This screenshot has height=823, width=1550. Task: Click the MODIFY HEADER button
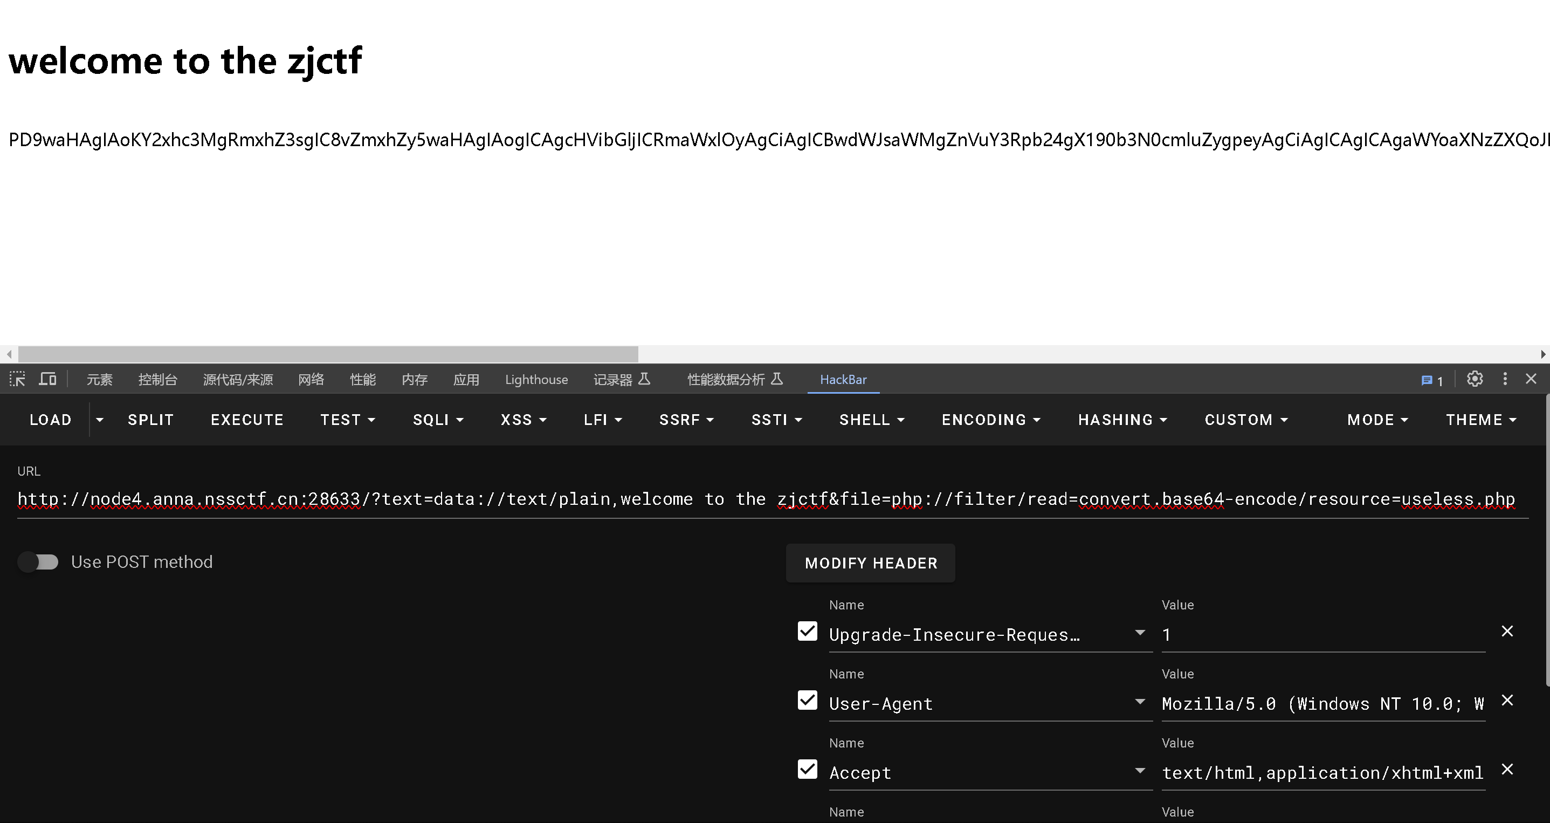coord(870,563)
